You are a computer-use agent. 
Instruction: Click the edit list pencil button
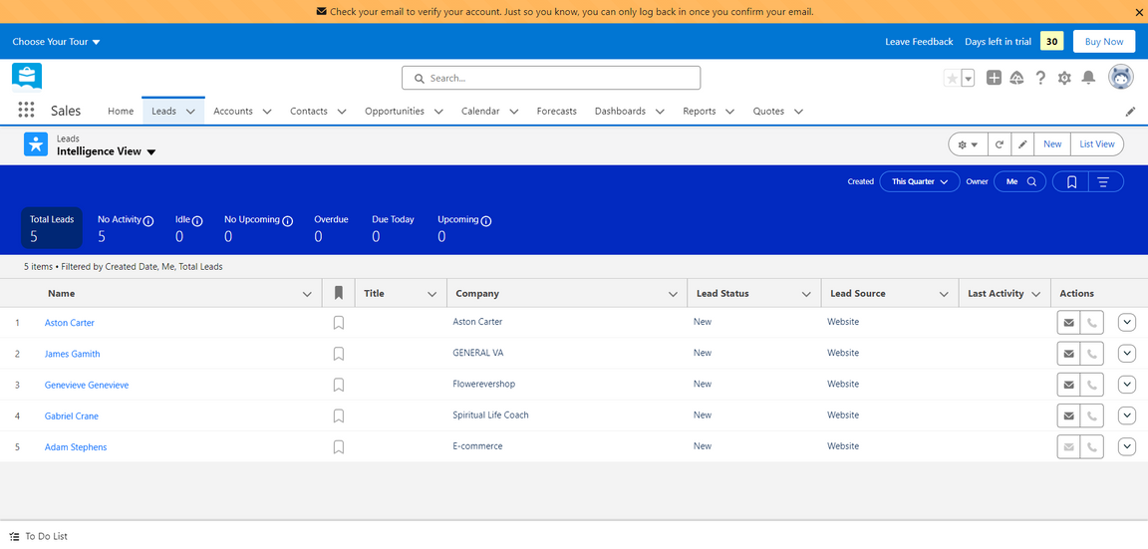(1022, 144)
